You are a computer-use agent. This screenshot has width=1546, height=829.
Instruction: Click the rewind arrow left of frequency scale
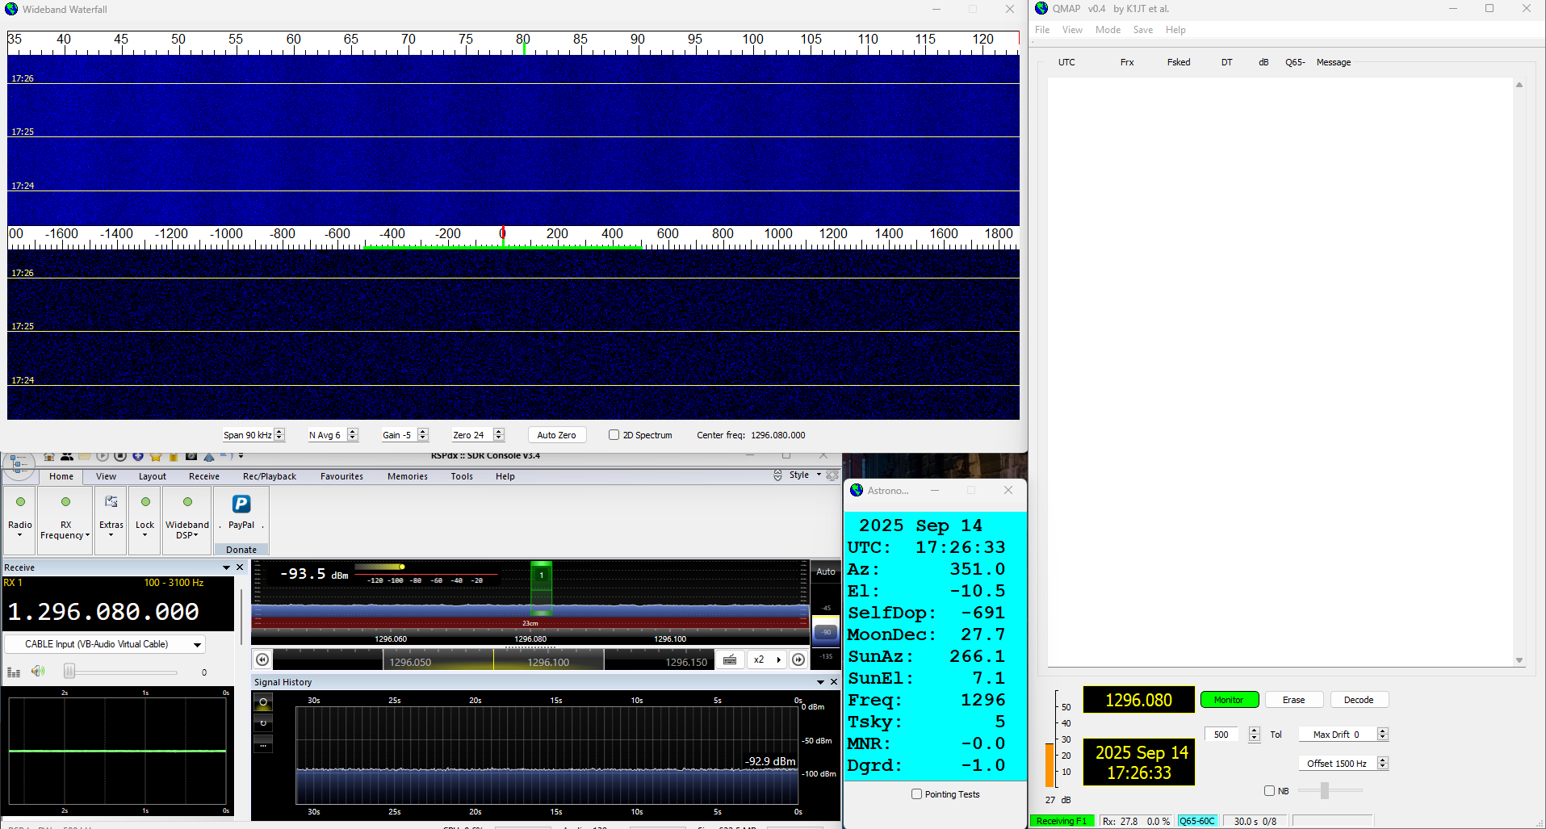[x=262, y=659]
